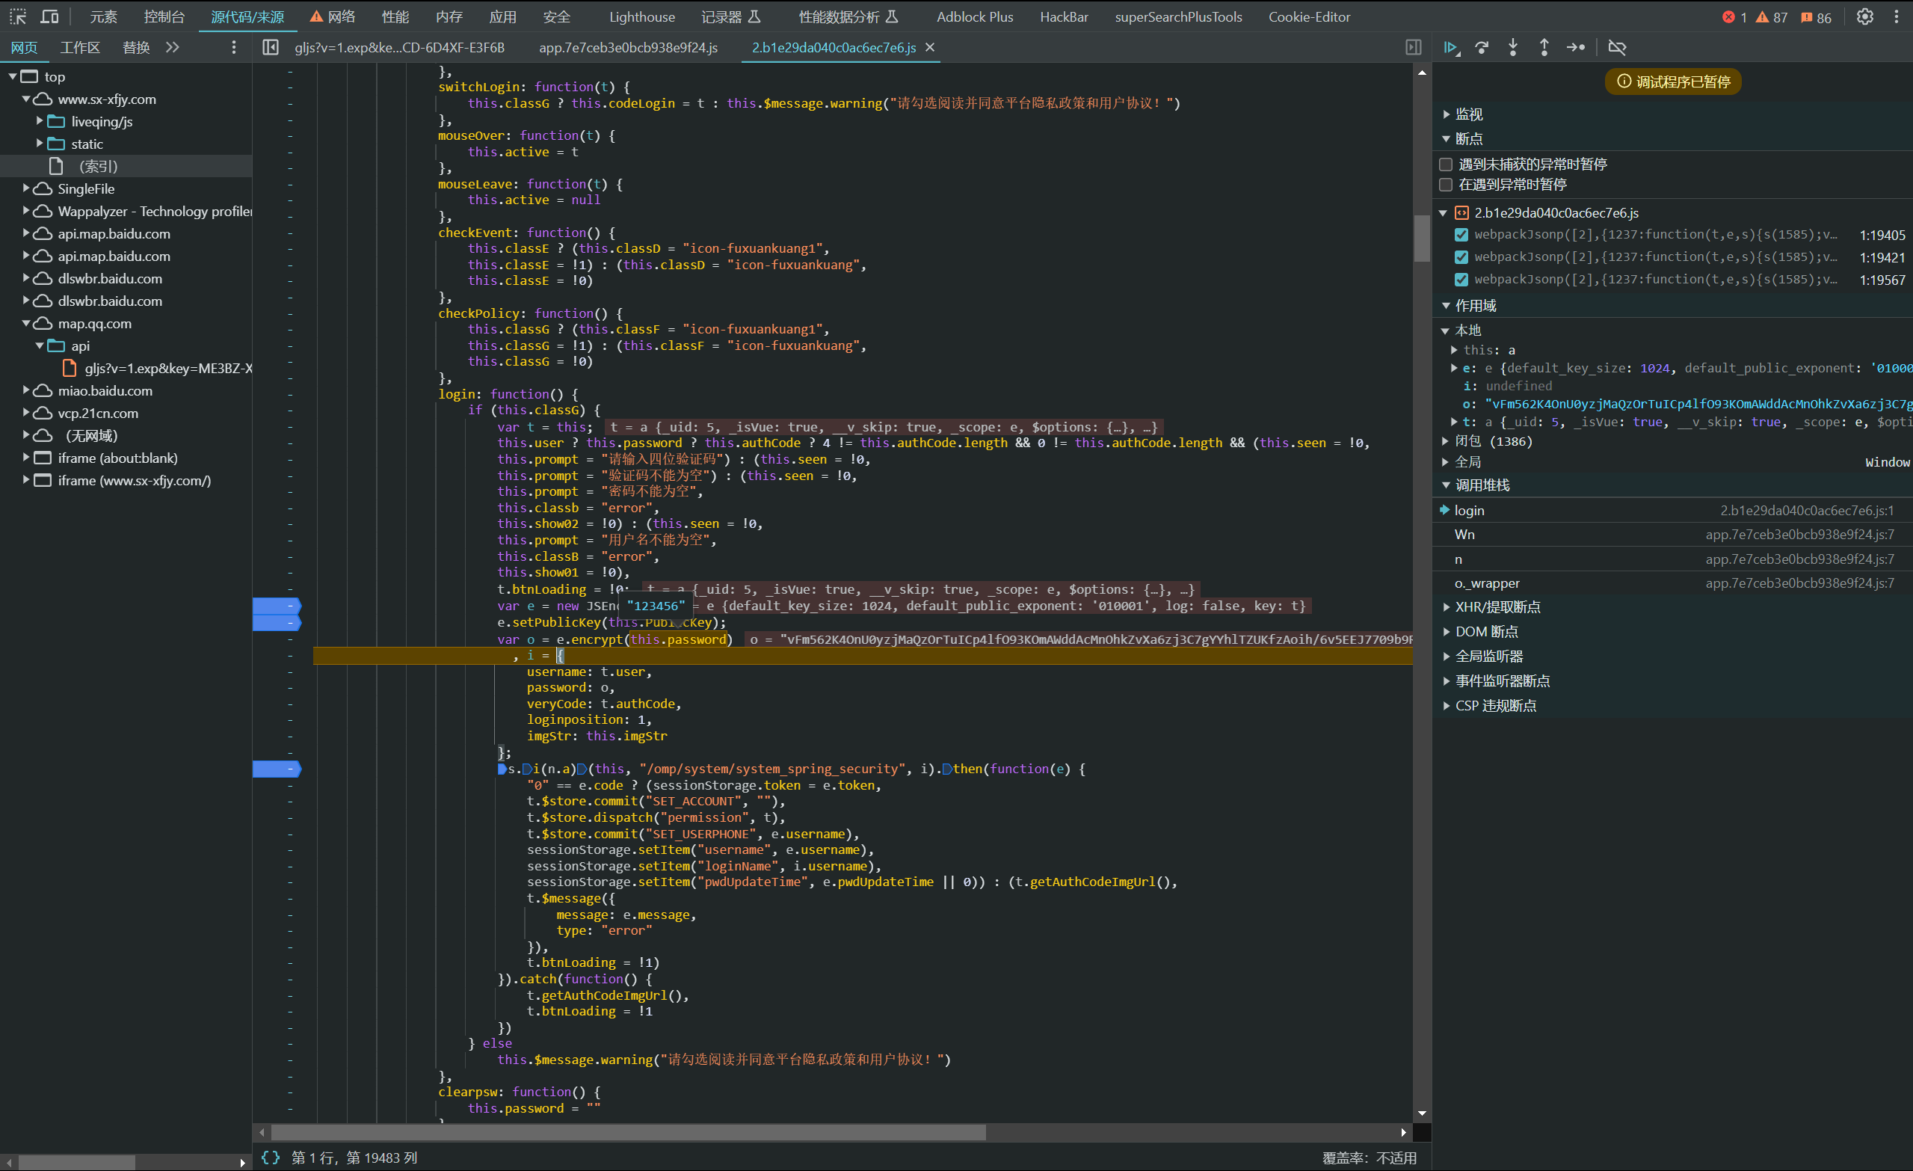Open the Lighthouse tab

[x=642, y=17]
